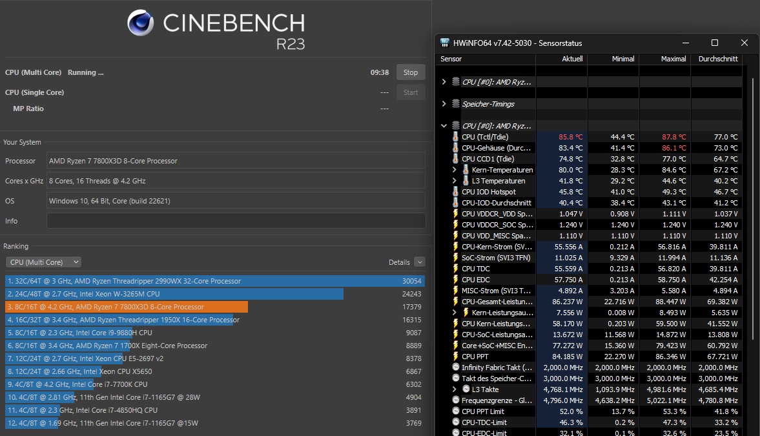Click the Start button for Single Core test

coord(411,92)
